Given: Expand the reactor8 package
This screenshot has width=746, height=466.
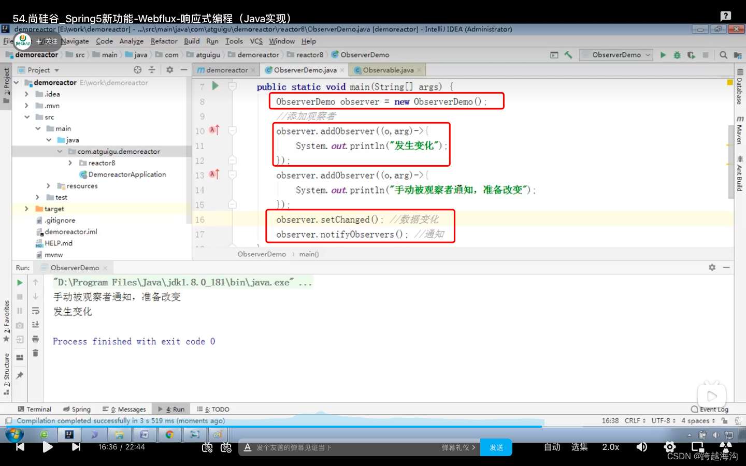Looking at the screenshot, I should click(x=70, y=163).
